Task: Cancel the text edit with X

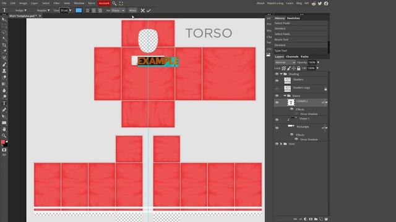Action: pyautogui.click(x=143, y=10)
